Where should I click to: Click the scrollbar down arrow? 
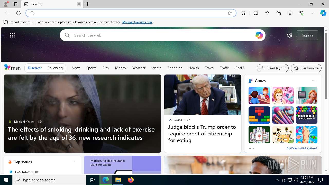[326, 170]
